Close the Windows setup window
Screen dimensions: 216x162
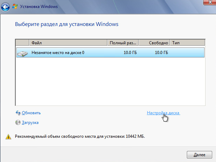click(x=210, y=2)
